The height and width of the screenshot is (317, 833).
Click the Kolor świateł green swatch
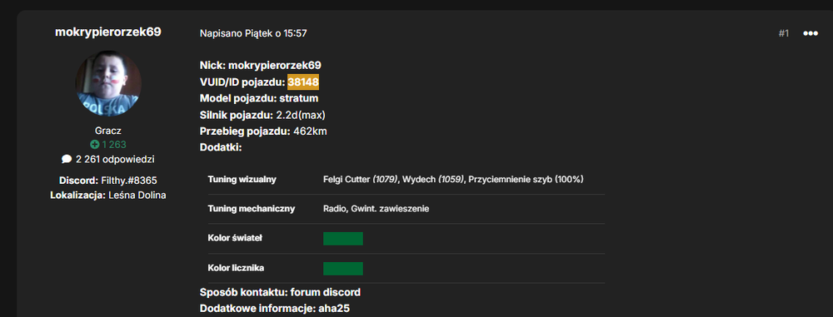(342, 239)
